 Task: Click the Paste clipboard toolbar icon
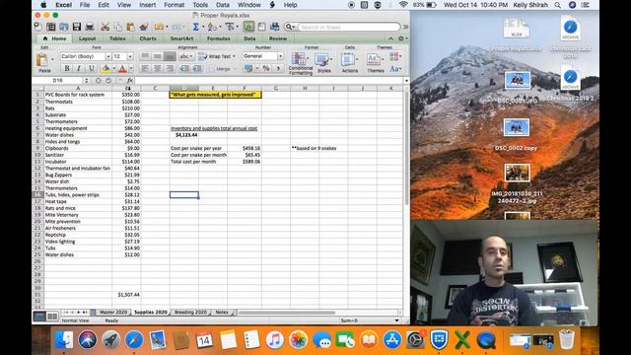coord(130,27)
